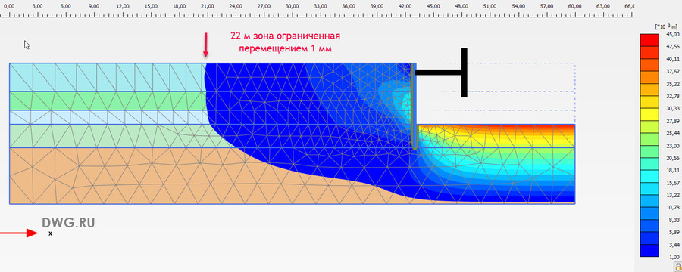
Task: Select the vertical retaining wall plate
Action: 414,107
